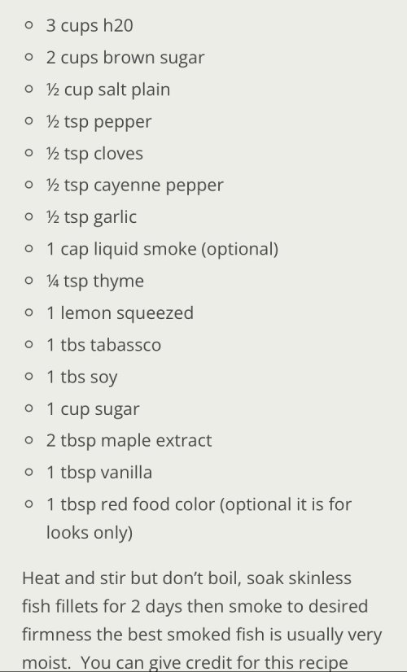The image size is (407, 672).
Task: Click the '½ tsp cloves' ingredient
Action: coord(94,154)
